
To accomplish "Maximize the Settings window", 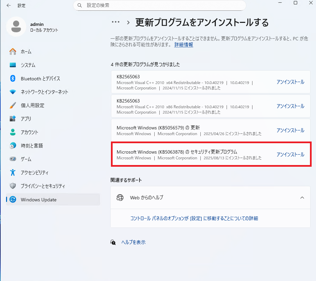I will [295, 3].
